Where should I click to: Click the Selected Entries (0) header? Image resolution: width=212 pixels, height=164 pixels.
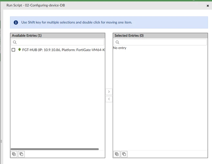point(160,36)
